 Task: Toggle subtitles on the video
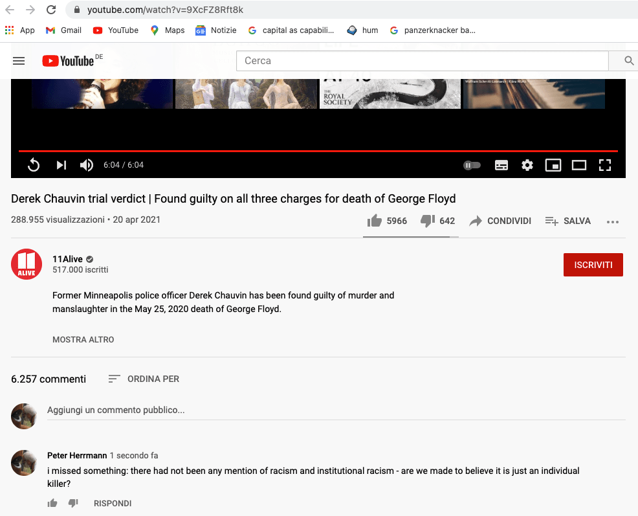click(x=501, y=165)
